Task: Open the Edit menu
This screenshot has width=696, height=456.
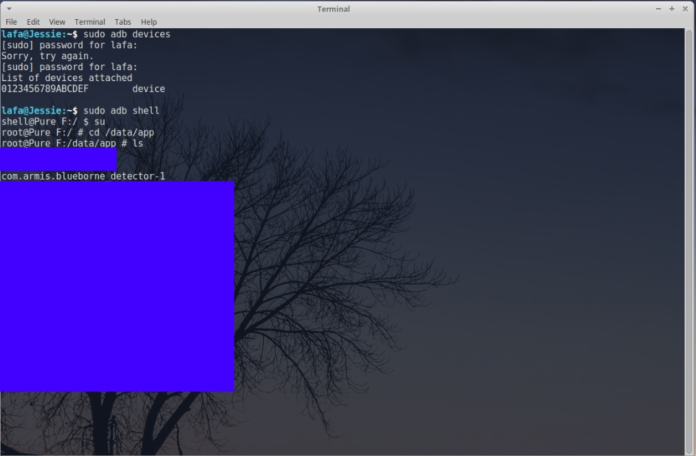Action: click(33, 22)
